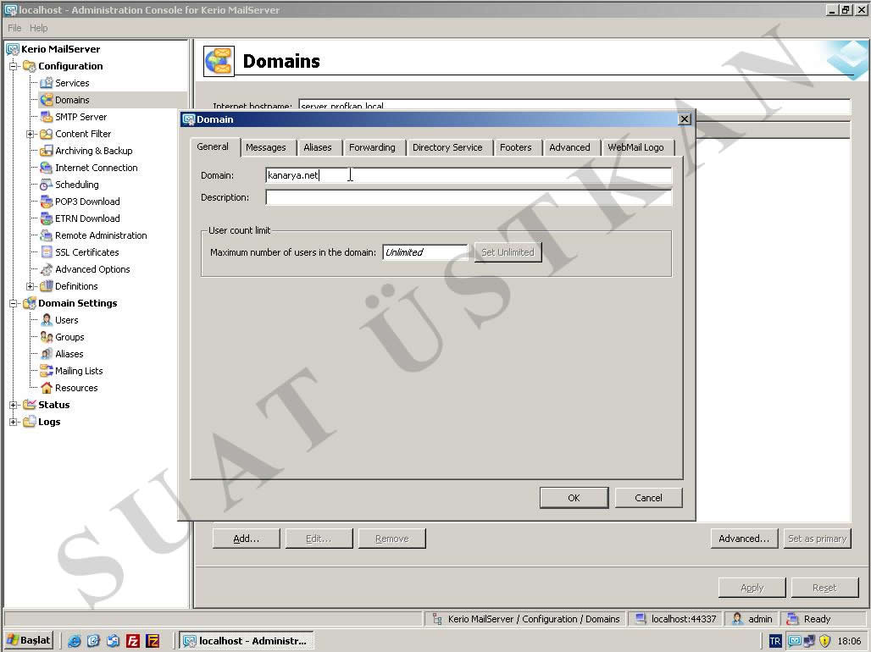Click the Internet Connection icon
871x652 pixels.
point(47,168)
